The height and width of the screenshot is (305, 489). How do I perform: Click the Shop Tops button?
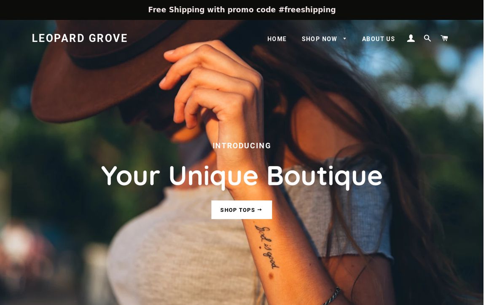[x=242, y=210]
